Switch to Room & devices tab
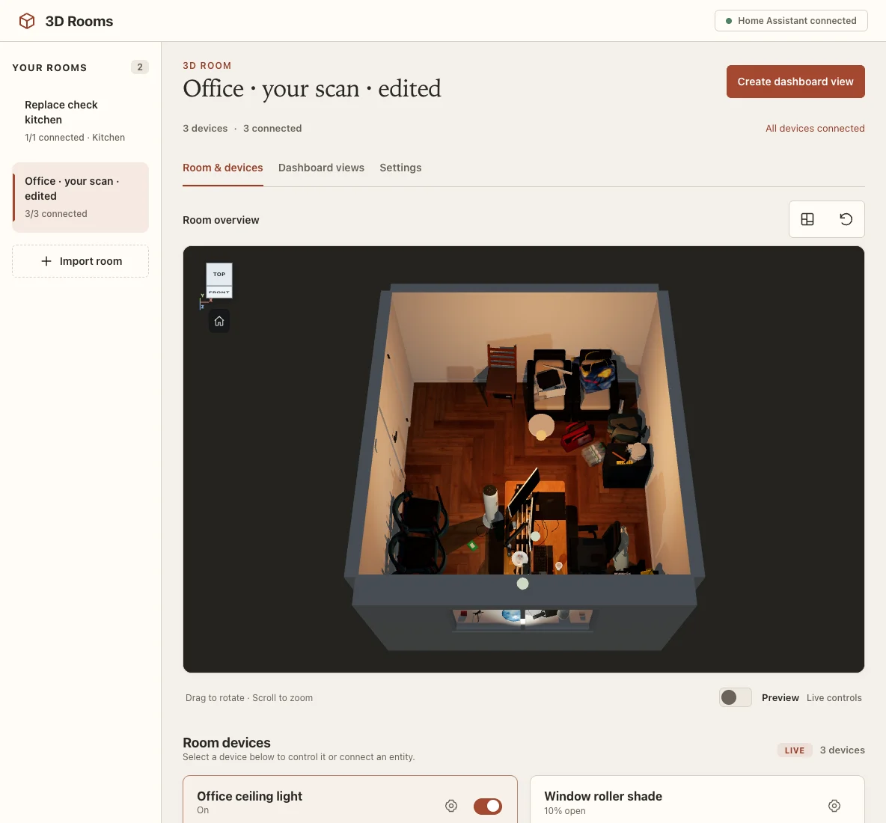Screen dimensions: 886x823 pos(223,168)
